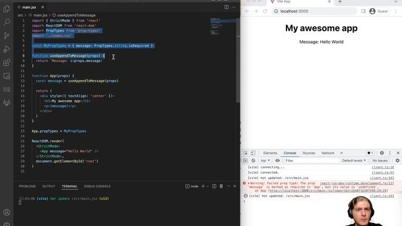Open the Search view in the activity bar

(7, 22)
